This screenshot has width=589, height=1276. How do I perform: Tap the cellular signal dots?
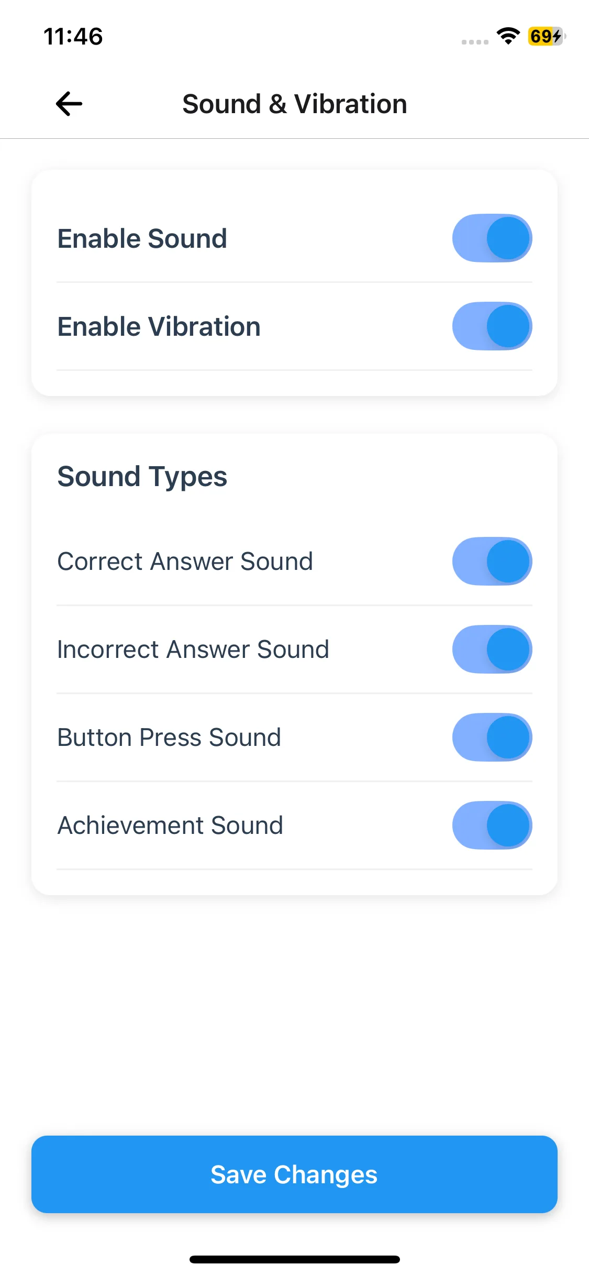(x=475, y=42)
